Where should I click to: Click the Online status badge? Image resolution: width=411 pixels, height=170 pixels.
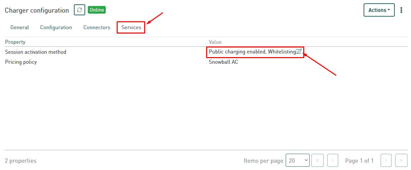(x=97, y=10)
